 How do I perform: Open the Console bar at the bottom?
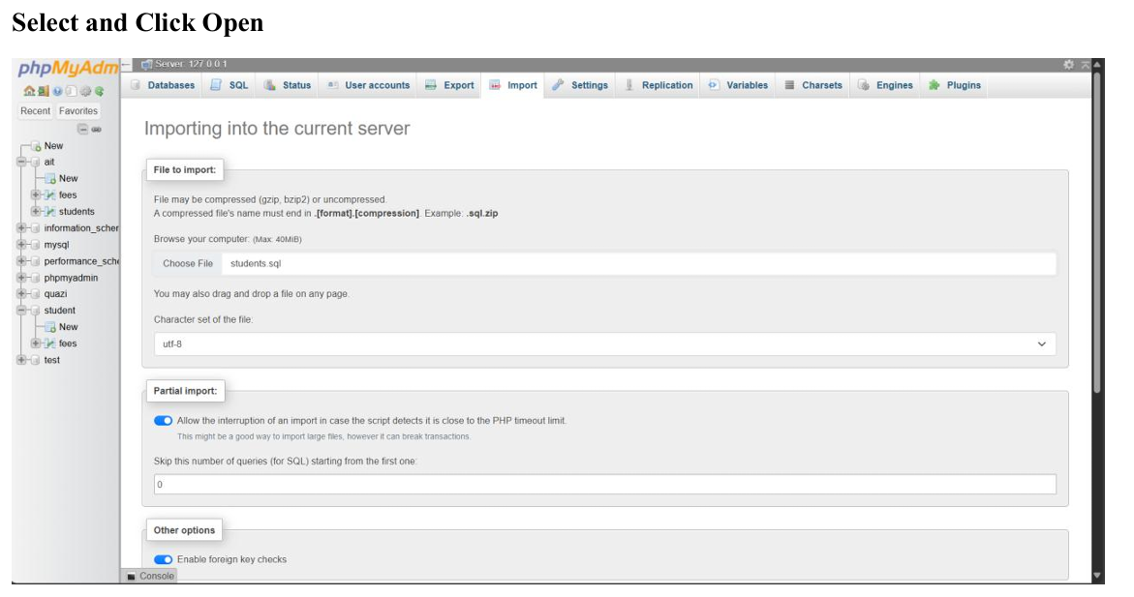[150, 576]
